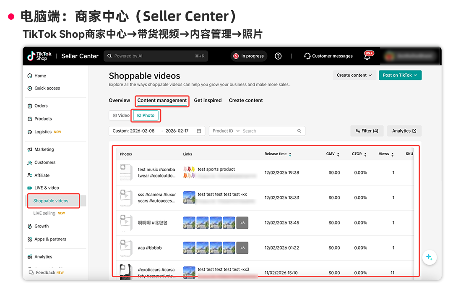Viewport: 453px width, 289px height.
Task: Click the Customer messages headset icon
Action: tap(307, 56)
